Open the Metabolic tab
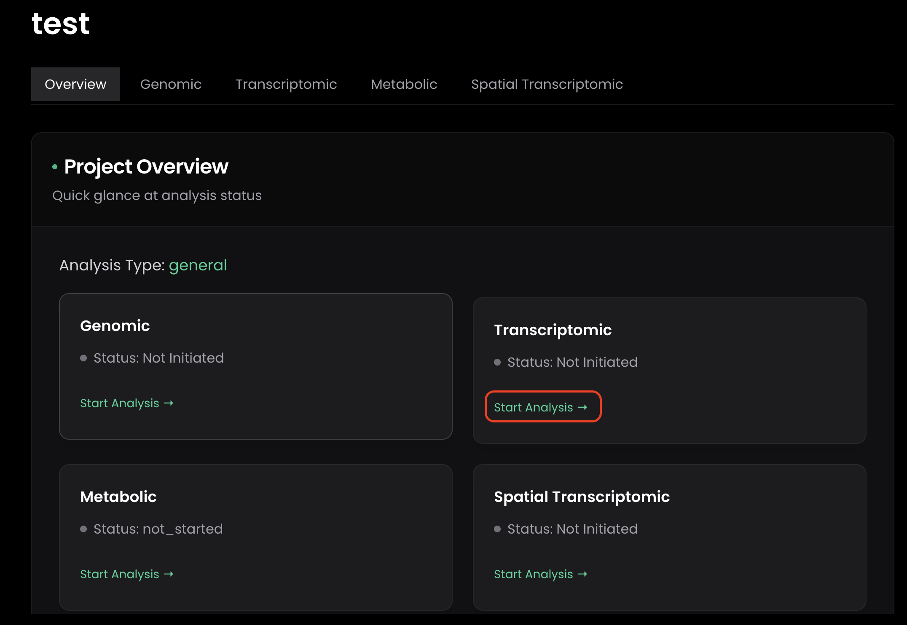Screen dimensions: 907x625 pyautogui.click(x=404, y=84)
